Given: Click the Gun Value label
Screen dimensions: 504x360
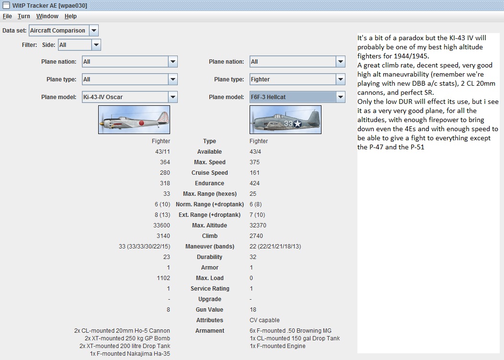Looking at the screenshot, I should tap(209, 310).
